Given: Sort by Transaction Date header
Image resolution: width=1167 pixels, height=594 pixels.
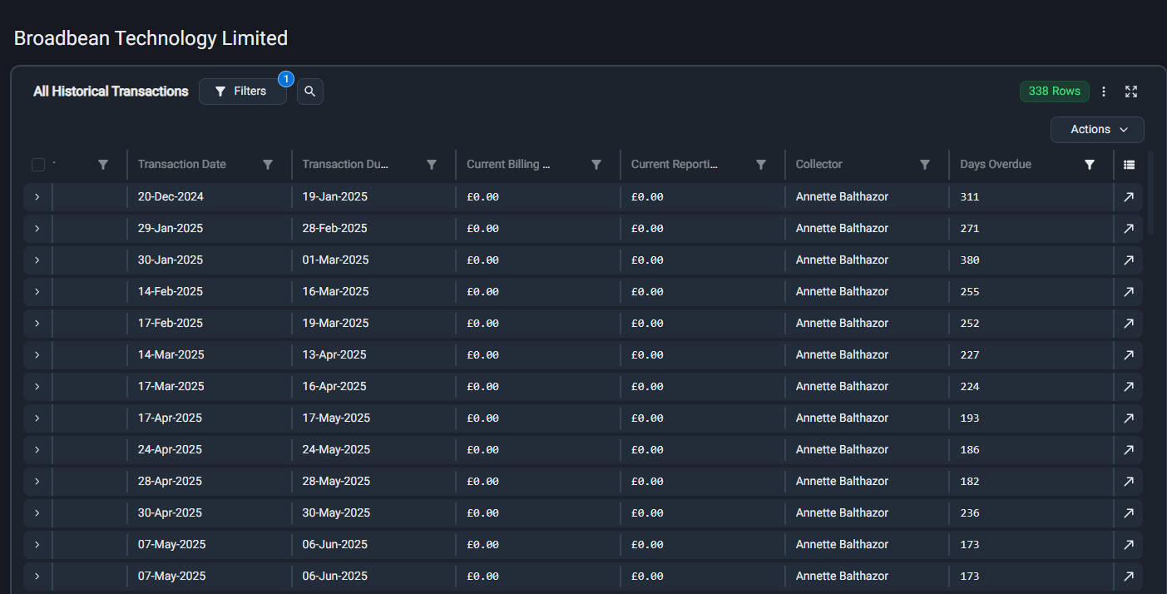Looking at the screenshot, I should (182, 165).
